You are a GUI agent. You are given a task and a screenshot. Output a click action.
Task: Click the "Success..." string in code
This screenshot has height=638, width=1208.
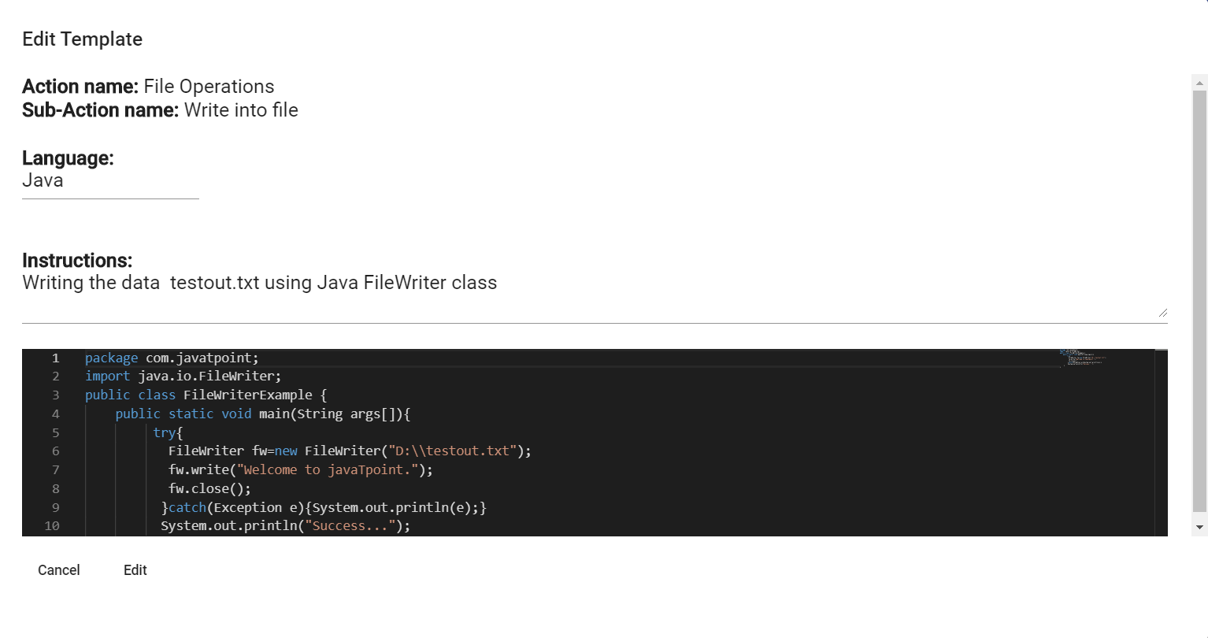350,525
